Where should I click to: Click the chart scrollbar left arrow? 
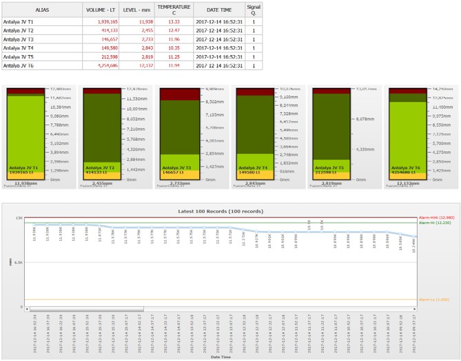[x=26, y=309]
